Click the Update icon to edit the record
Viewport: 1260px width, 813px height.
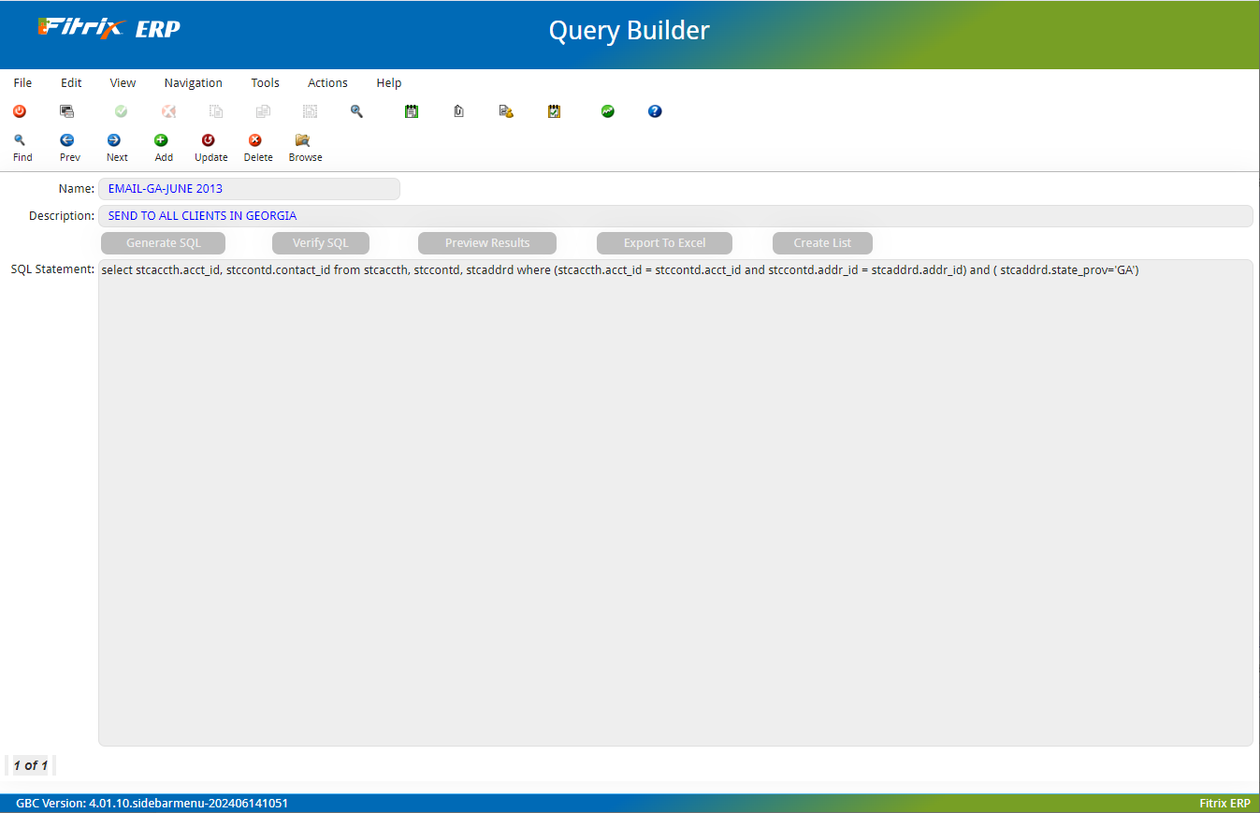210,146
